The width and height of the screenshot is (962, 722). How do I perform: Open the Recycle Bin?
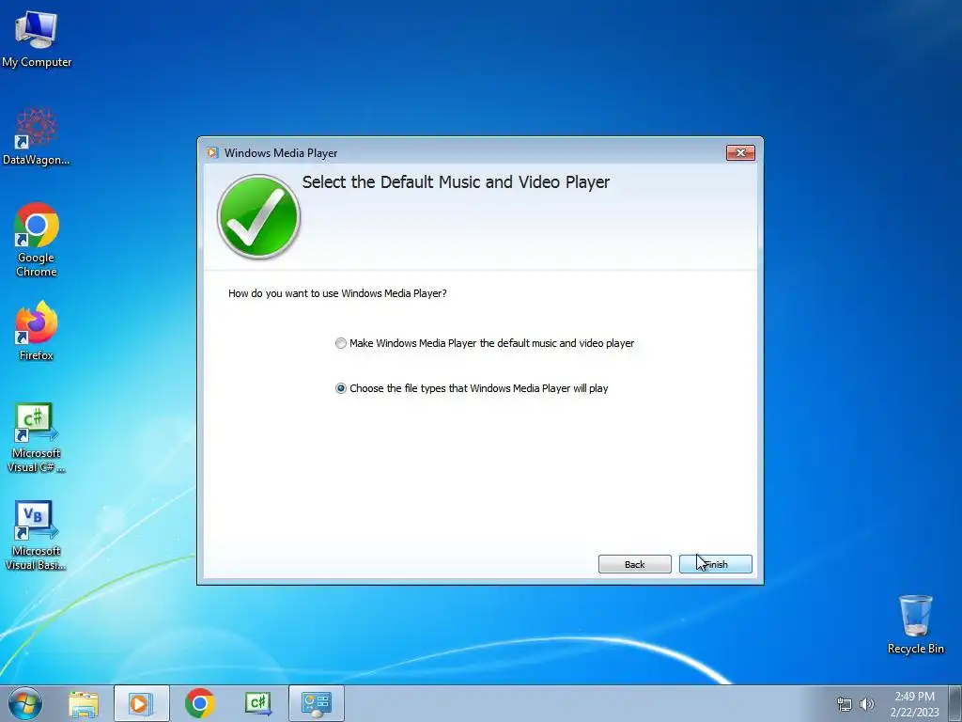[915, 624]
